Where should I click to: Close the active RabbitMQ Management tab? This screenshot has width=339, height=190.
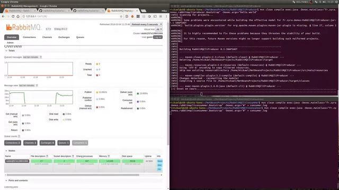pos(137,11)
